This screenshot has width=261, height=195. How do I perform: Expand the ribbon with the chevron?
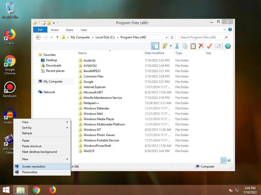224,29
